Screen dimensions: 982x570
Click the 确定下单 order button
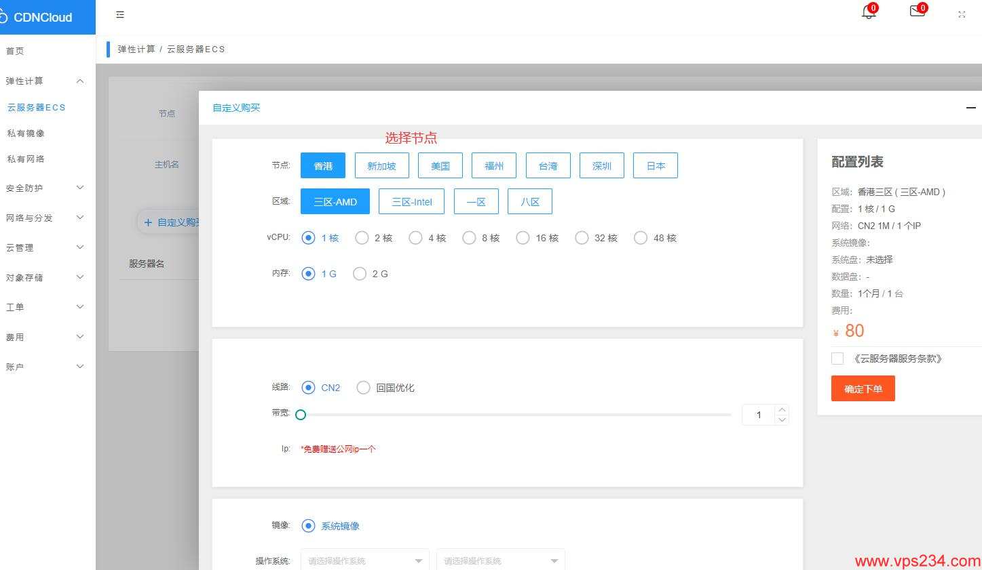click(x=863, y=388)
